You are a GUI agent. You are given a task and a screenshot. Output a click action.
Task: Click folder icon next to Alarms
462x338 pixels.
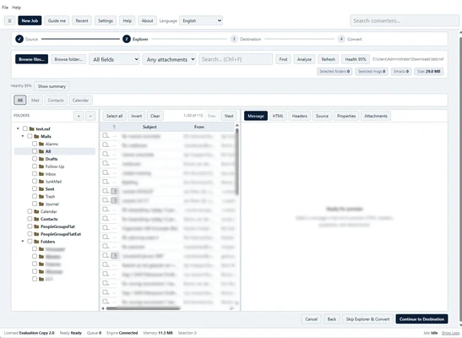point(41,144)
